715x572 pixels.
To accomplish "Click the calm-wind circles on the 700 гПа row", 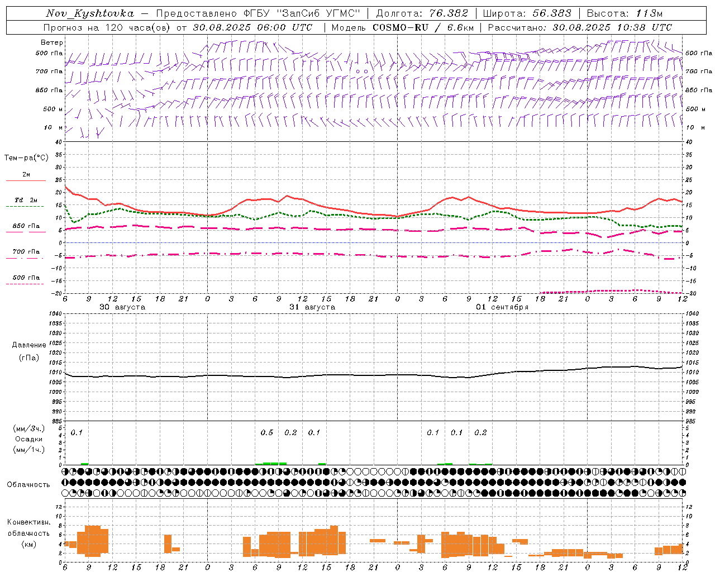I will coord(361,71).
